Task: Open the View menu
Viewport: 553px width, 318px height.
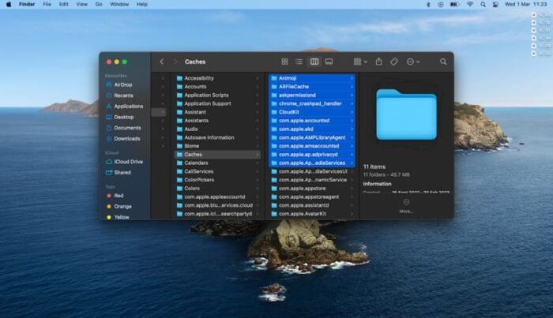Action: [82, 4]
